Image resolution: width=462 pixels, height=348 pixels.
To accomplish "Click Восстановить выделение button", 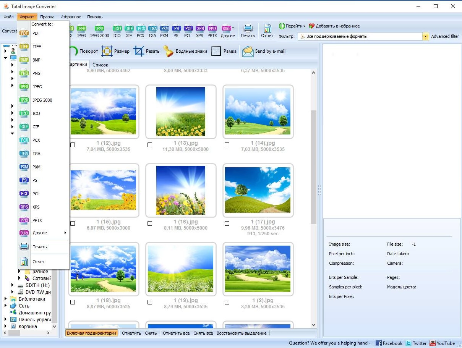I will [242, 333].
